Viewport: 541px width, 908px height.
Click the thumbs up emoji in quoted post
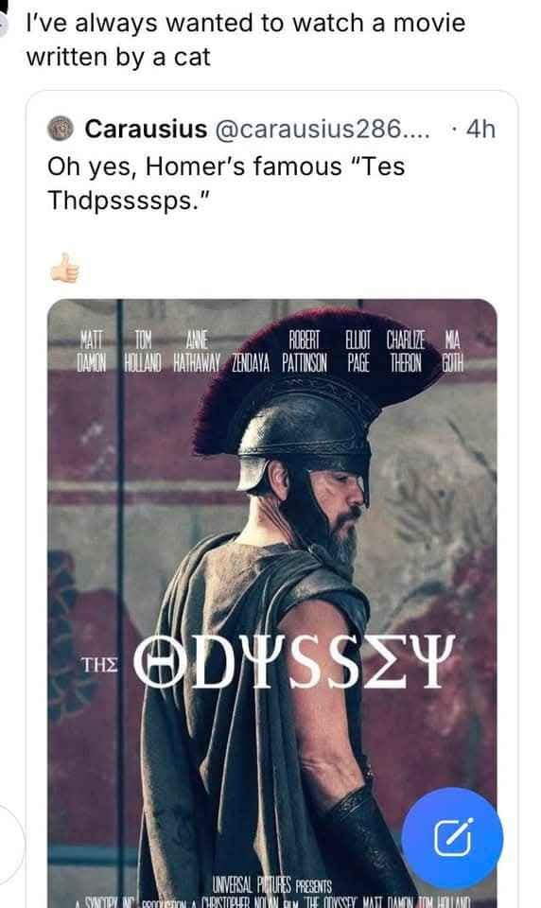pos(64,268)
